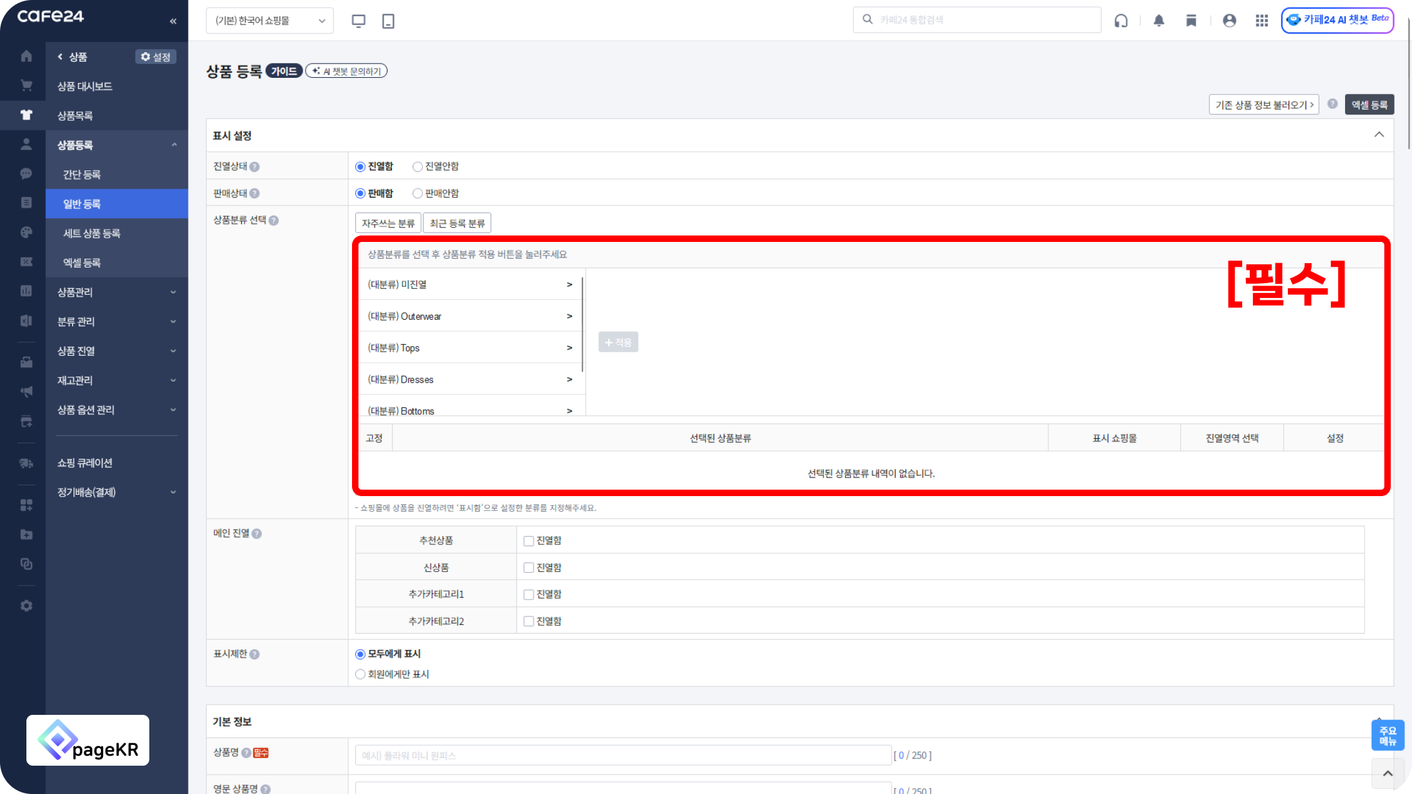Screen dimensions: 1412x794
Task: Collapse sidebar with double-chevron icon
Action: pos(173,21)
